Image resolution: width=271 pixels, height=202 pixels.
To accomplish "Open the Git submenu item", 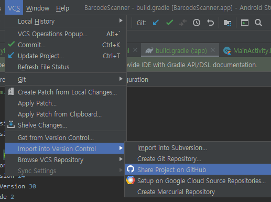I will pyautogui.click(x=66, y=80).
